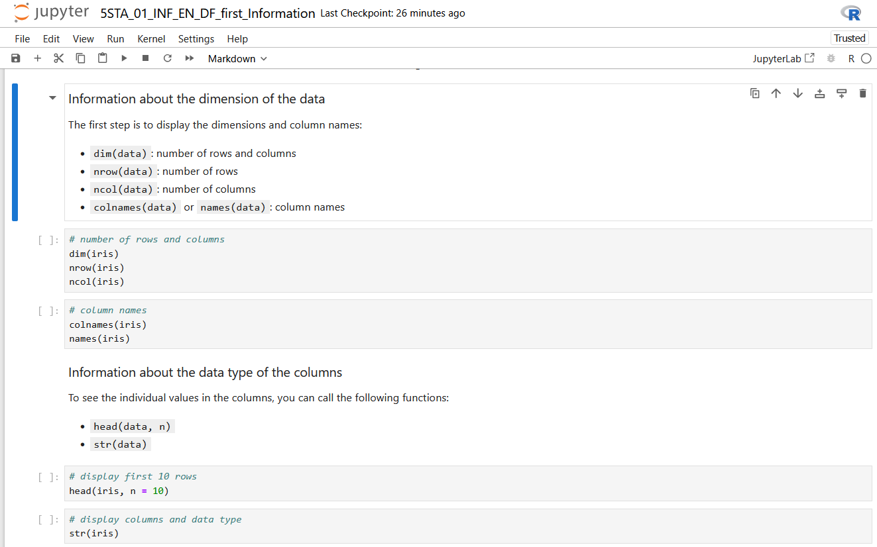Interrupt the kernel with the stop icon
Image resolution: width=877 pixels, height=547 pixels.
point(145,58)
